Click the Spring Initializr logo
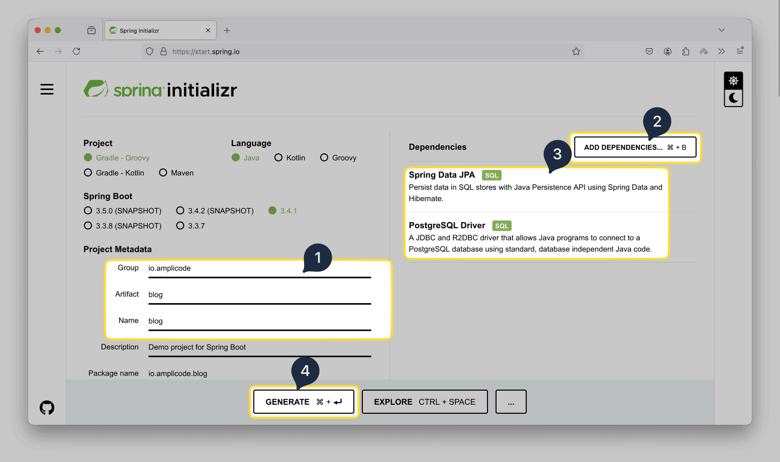780x462 pixels. click(x=160, y=89)
